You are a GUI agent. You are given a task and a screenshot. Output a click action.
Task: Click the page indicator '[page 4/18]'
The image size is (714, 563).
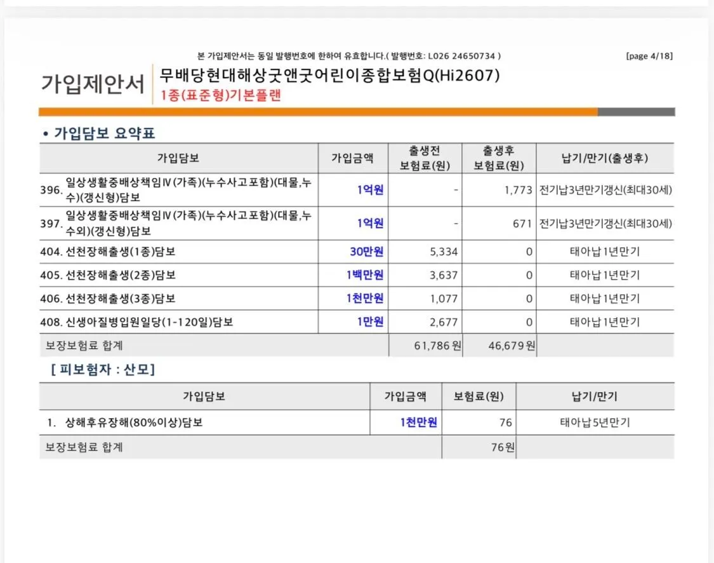[x=649, y=56]
